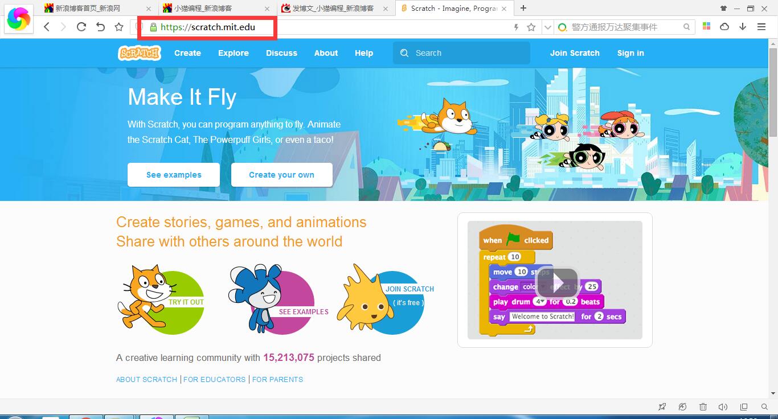Image resolution: width=778 pixels, height=419 pixels.
Task: Click the Join Scratch header link
Action: tap(575, 53)
